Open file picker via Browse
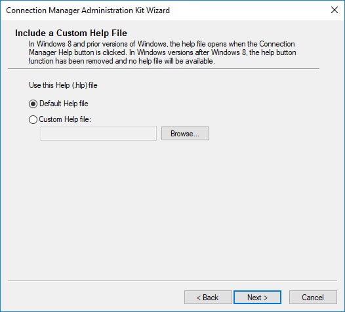 [185, 134]
